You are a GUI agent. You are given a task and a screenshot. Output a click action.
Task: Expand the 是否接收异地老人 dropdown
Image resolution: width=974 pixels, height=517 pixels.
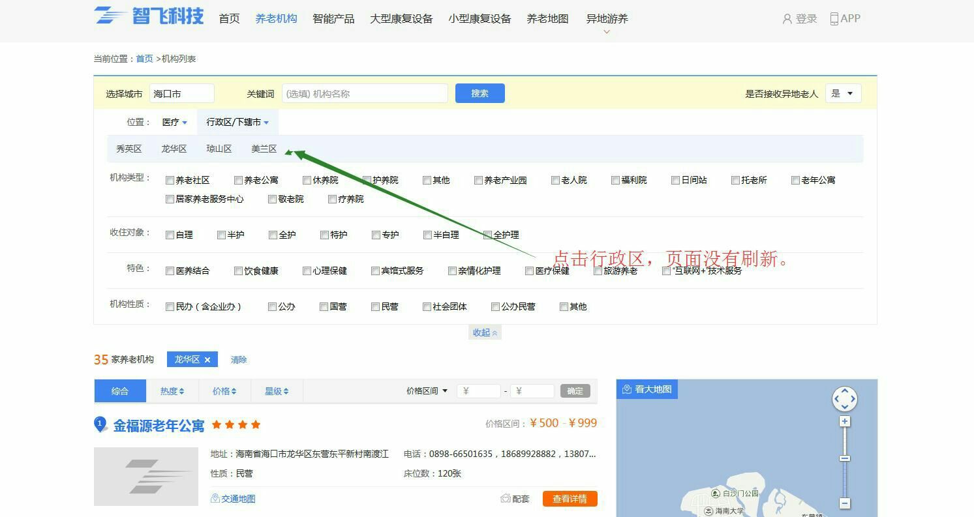click(843, 93)
